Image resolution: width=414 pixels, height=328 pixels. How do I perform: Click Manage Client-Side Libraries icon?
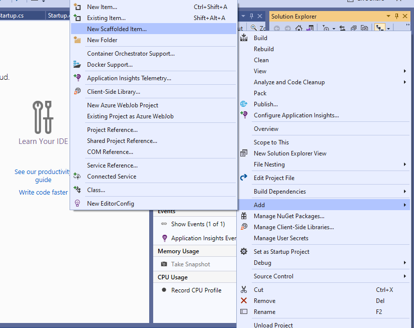point(244,227)
